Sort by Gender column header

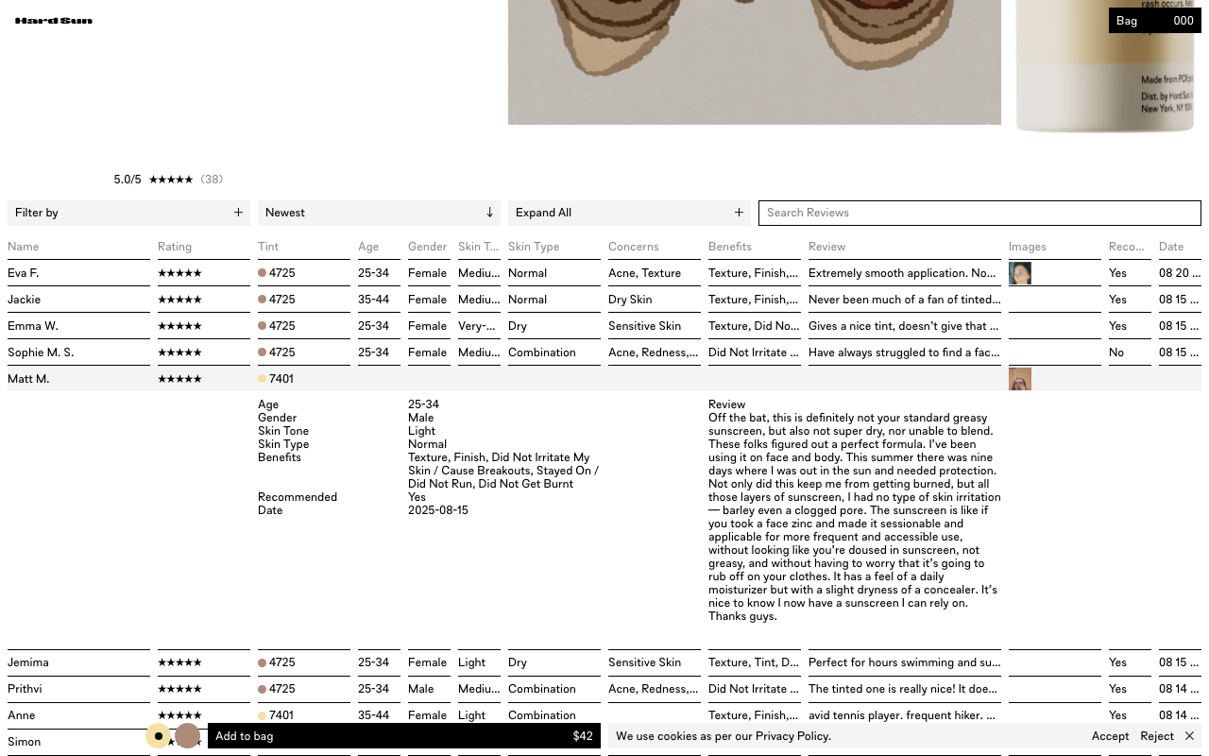(427, 247)
